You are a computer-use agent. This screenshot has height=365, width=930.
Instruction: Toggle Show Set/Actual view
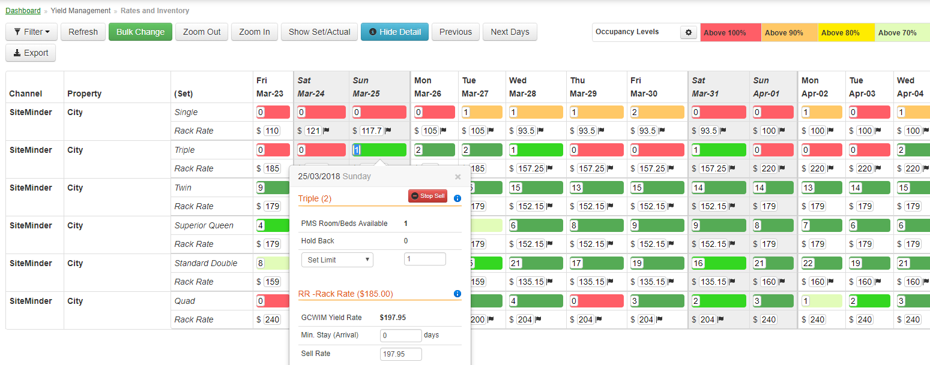[319, 32]
